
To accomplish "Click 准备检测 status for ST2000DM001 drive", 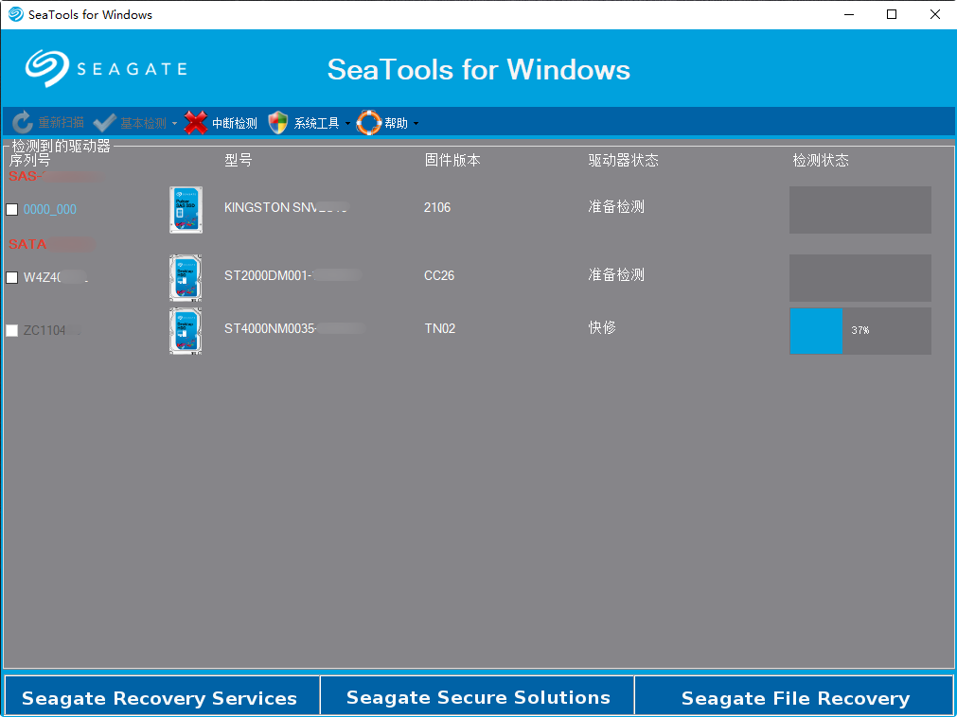I will click(x=616, y=275).
